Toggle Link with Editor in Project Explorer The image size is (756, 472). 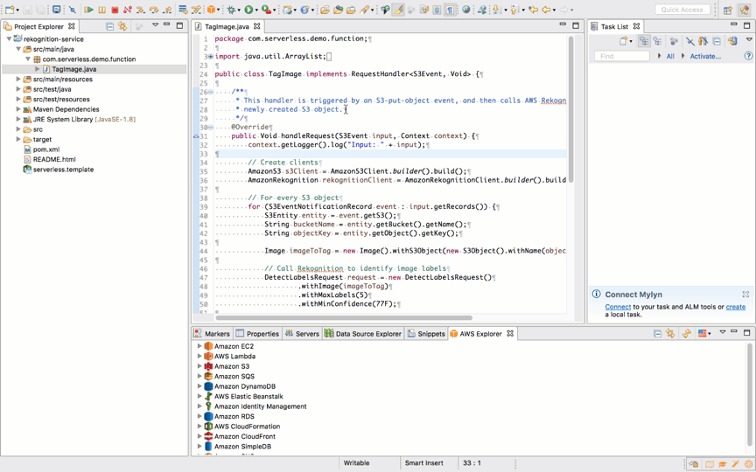tap(122, 26)
